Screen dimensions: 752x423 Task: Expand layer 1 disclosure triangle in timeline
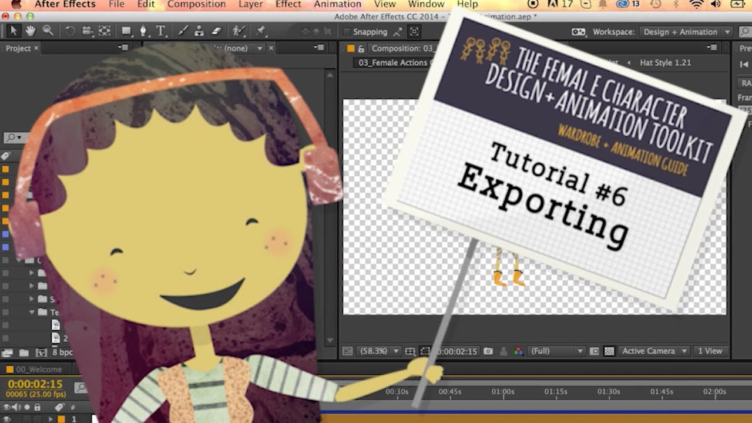pos(51,419)
